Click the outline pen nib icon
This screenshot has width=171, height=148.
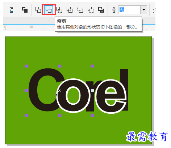[114, 10]
